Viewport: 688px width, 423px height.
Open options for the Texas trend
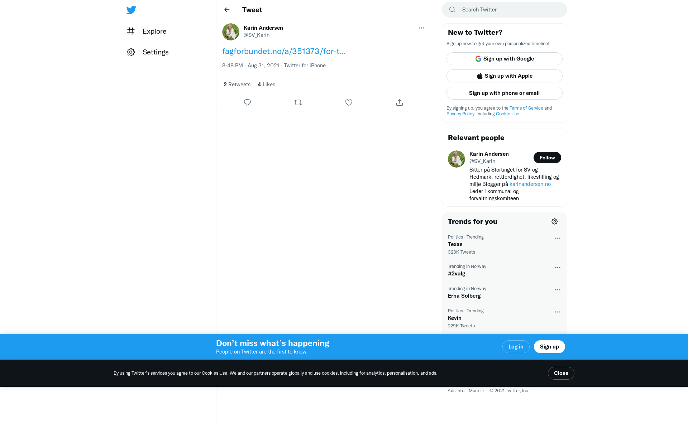pos(558,238)
